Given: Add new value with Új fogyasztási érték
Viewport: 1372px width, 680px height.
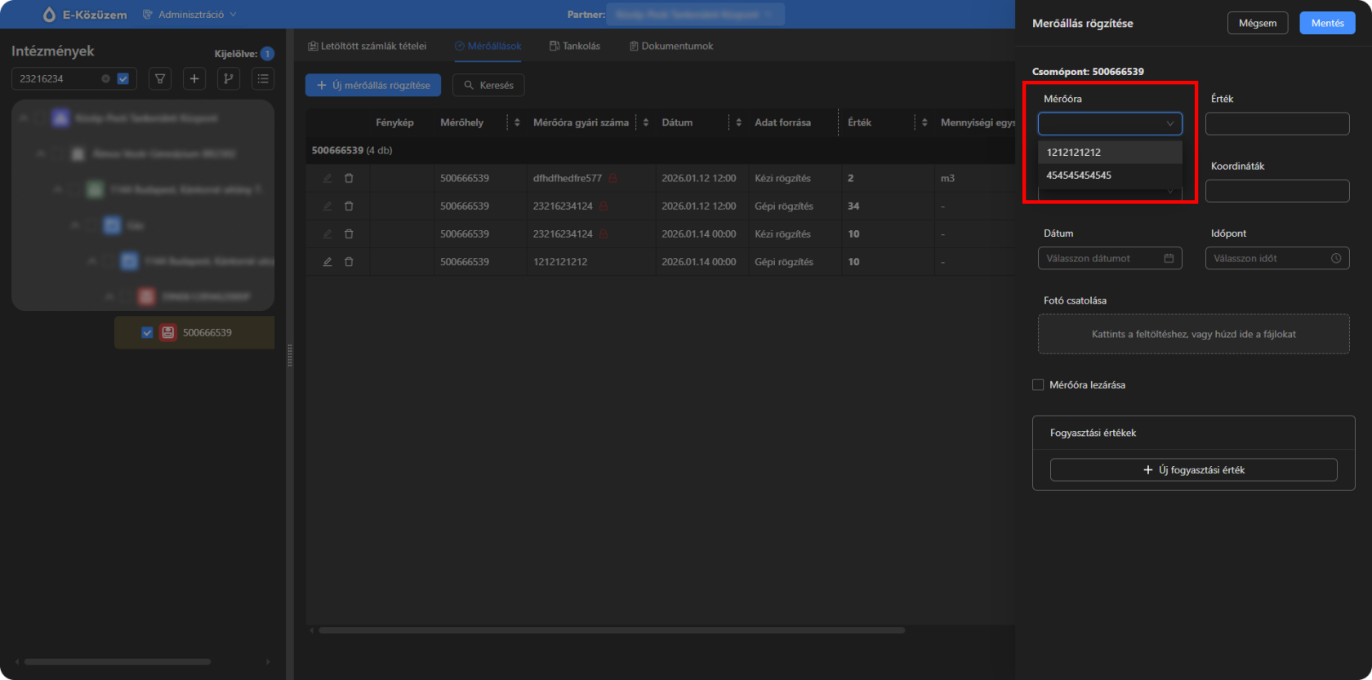Looking at the screenshot, I should (1193, 470).
